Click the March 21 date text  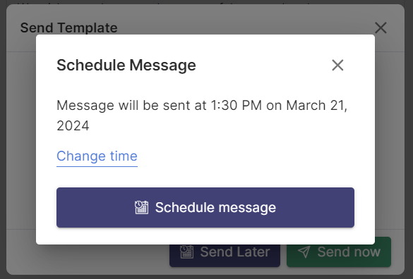click(x=316, y=106)
